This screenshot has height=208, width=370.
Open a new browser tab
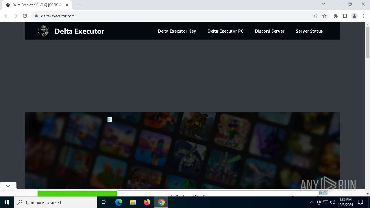78,5
